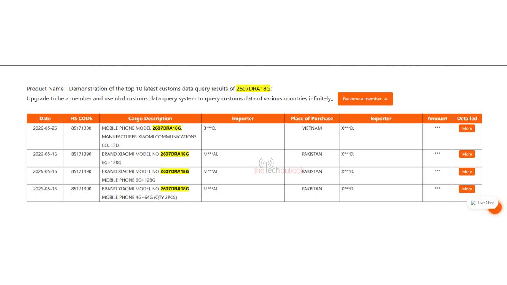Select the Amount column header
This screenshot has width=507, height=285.
tap(437, 119)
